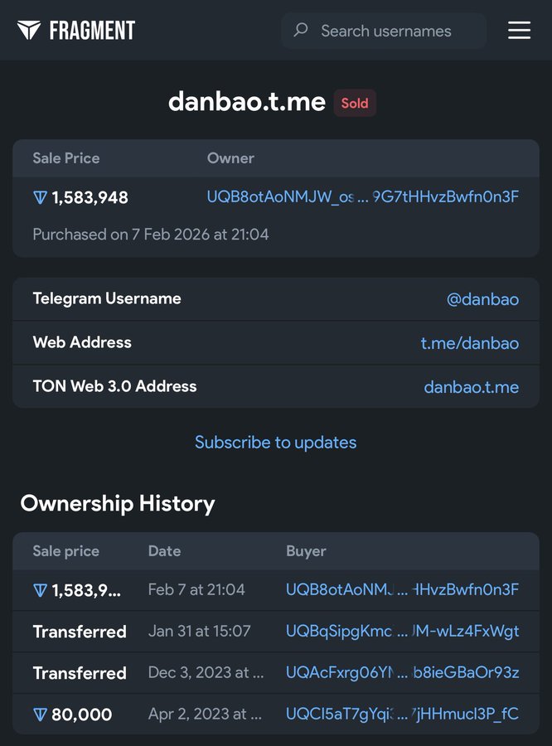Open buyer address for Dec 3, 2023 transfer

402,673
